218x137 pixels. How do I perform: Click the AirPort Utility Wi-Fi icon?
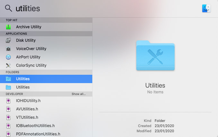[x=9, y=57]
